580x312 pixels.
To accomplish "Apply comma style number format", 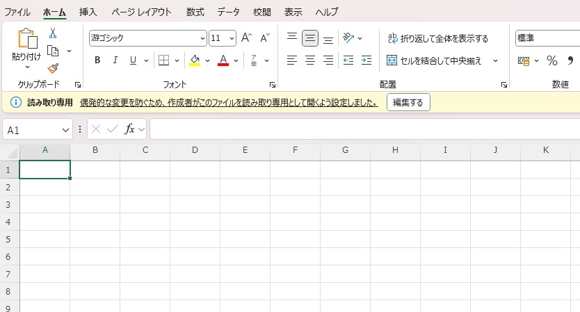I will (570, 60).
